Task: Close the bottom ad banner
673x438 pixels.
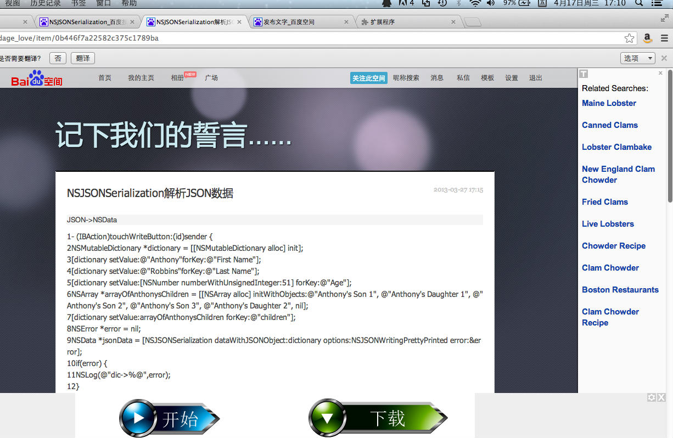Action: click(x=661, y=397)
